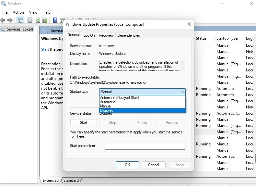This screenshot has width=256, height=186.
Task: Open the Properties toolbar icon
Action: pos(30,20)
